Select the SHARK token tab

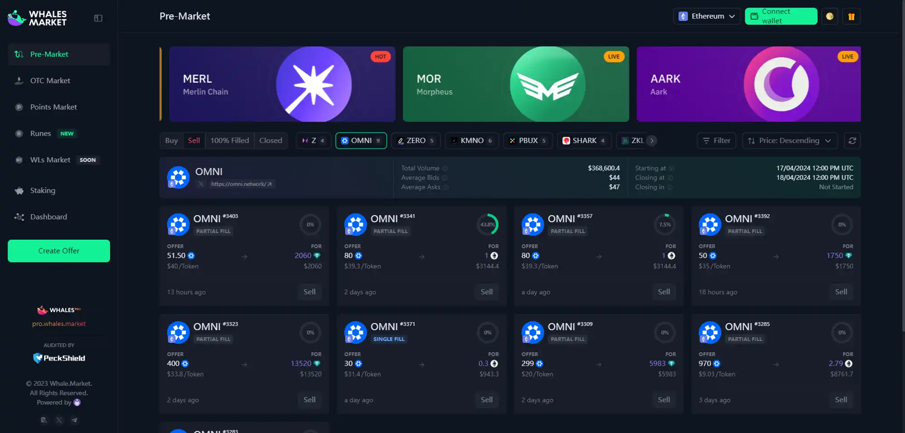click(584, 141)
